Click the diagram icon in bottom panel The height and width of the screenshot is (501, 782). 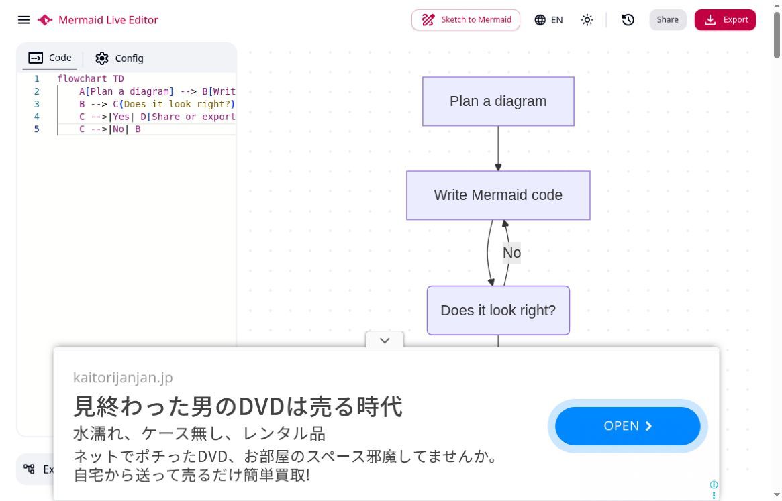tap(29, 469)
